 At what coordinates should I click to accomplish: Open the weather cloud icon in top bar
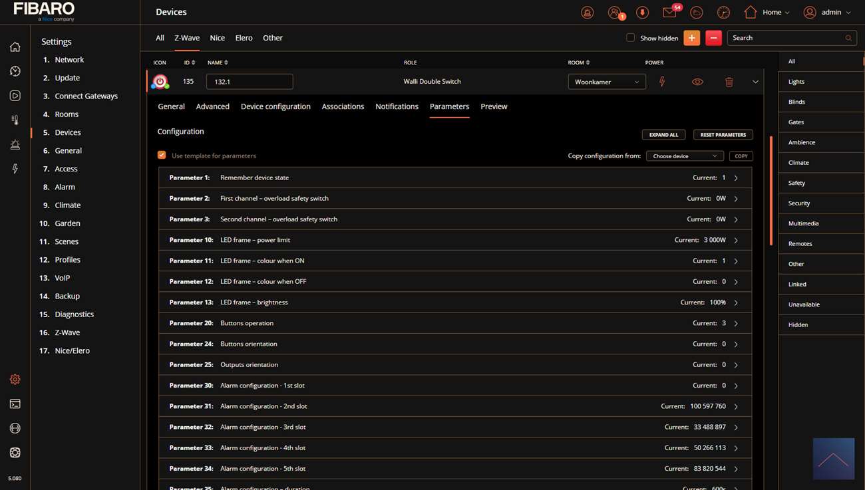696,13
